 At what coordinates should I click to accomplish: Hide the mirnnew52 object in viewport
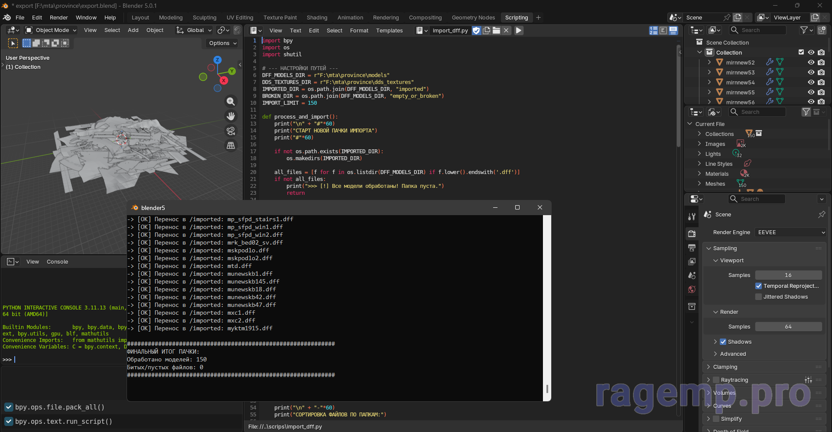[x=811, y=62]
